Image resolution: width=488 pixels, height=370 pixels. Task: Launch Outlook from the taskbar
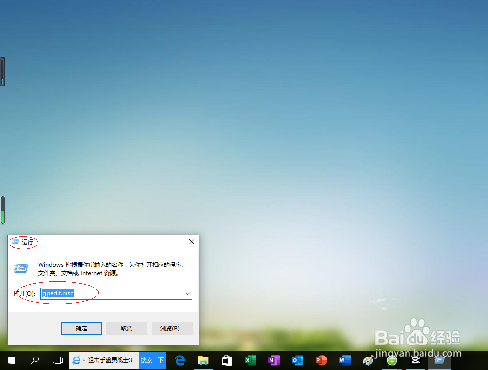[x=298, y=360]
